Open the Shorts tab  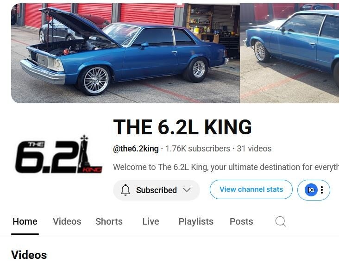pyautogui.click(x=109, y=221)
